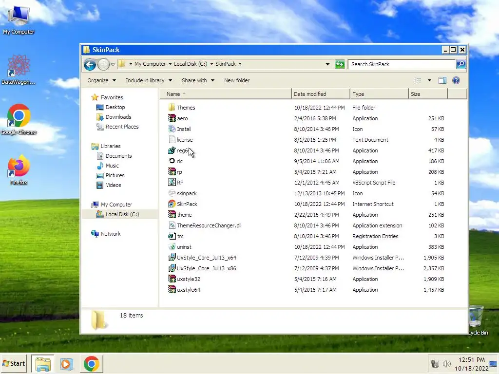
Task: Click My Computer in the address path
Action: (x=150, y=64)
